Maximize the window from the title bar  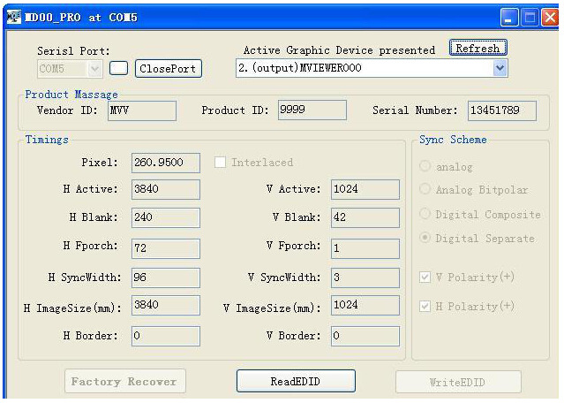533,17
